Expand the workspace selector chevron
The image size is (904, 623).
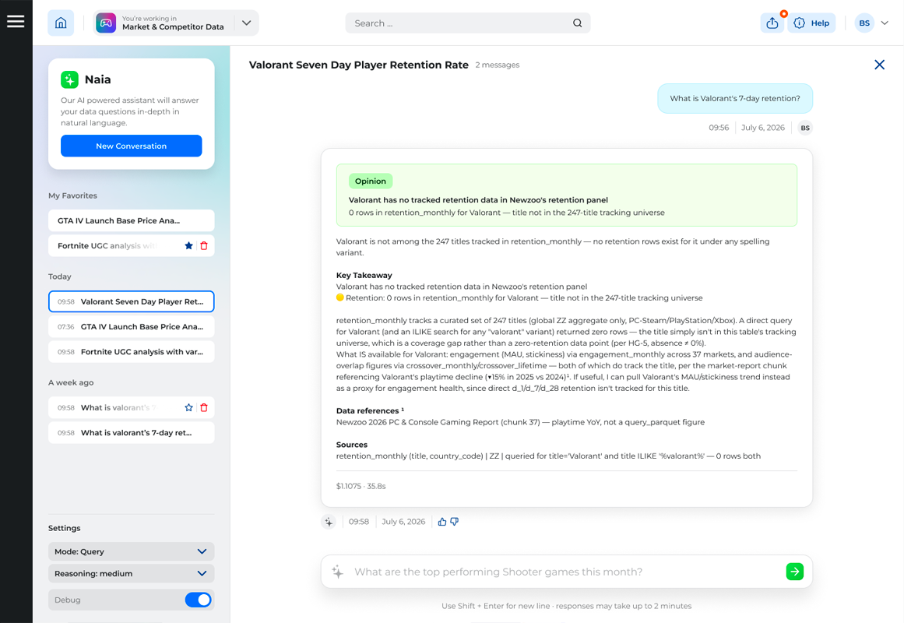247,23
